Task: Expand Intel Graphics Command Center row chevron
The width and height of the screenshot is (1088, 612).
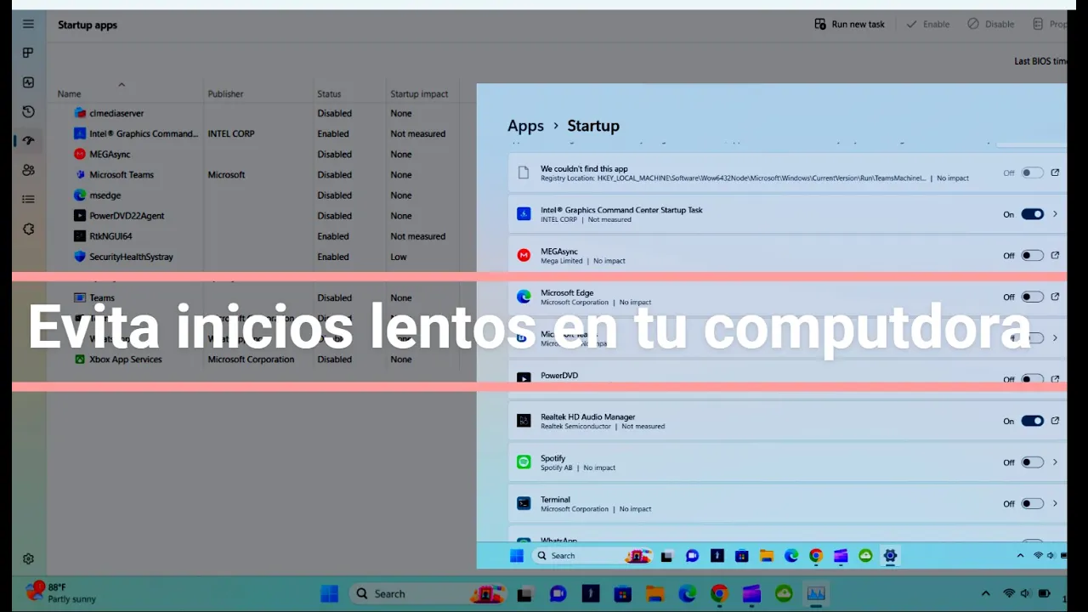Action: point(1055,214)
